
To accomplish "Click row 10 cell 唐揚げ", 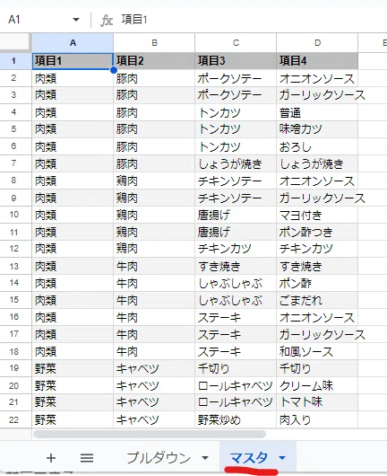I will 236,215.
